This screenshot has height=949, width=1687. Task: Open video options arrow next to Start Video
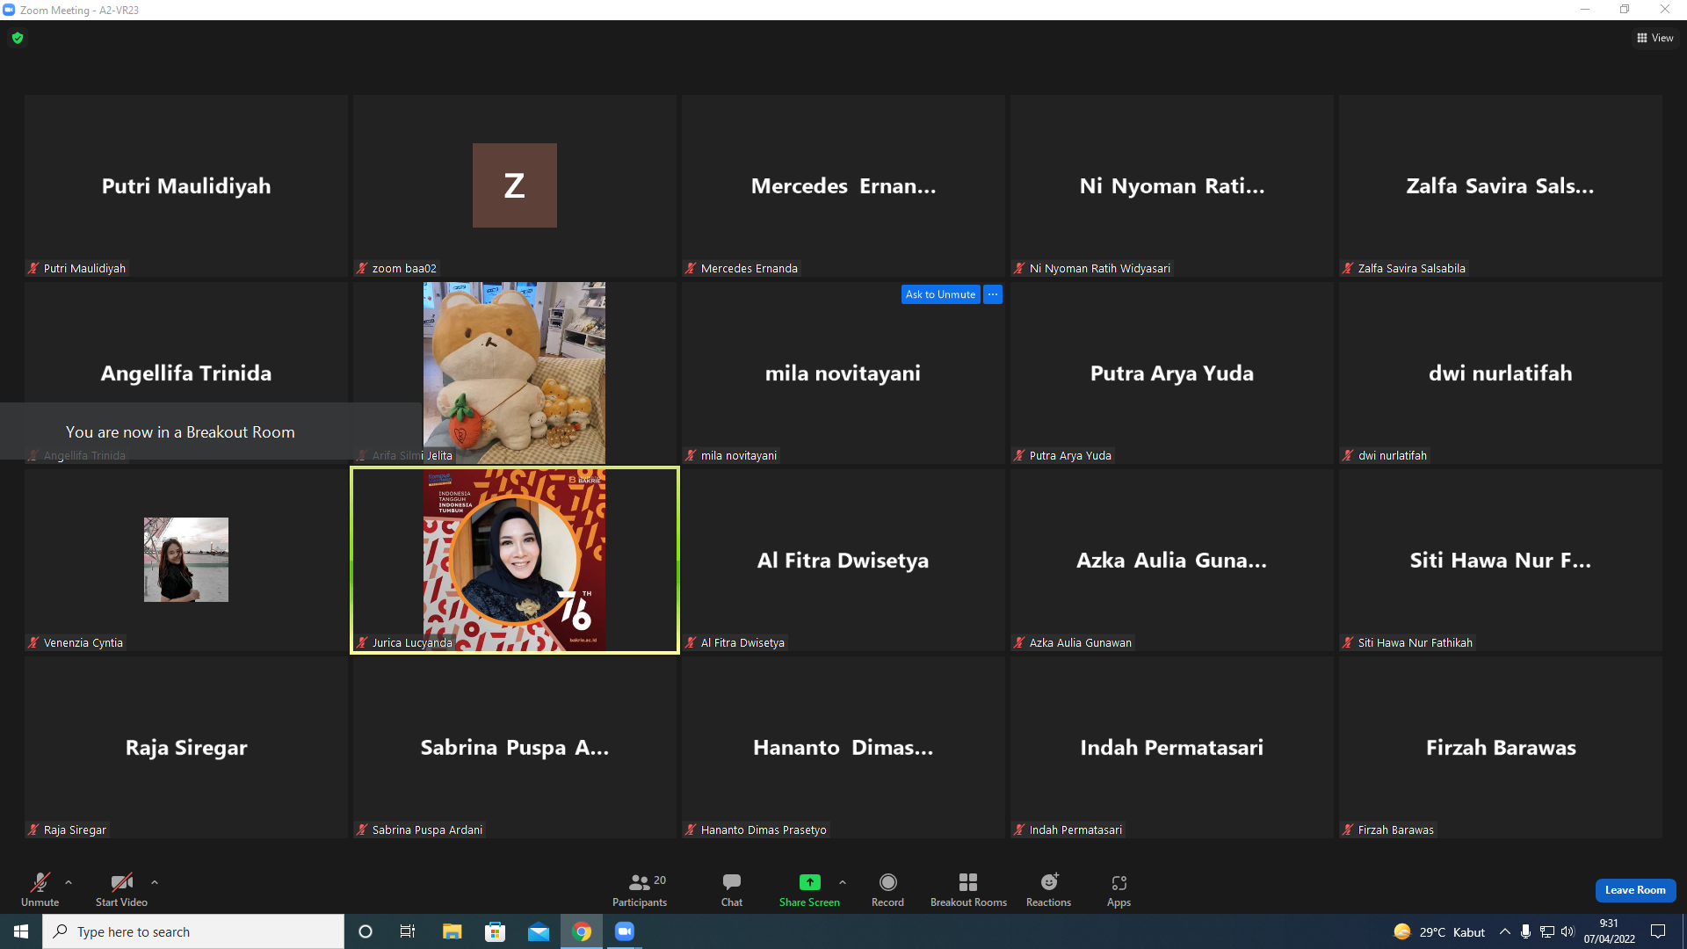point(155,882)
